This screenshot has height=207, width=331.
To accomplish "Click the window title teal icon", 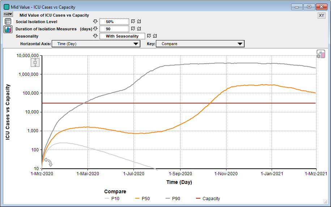I will point(7,7).
